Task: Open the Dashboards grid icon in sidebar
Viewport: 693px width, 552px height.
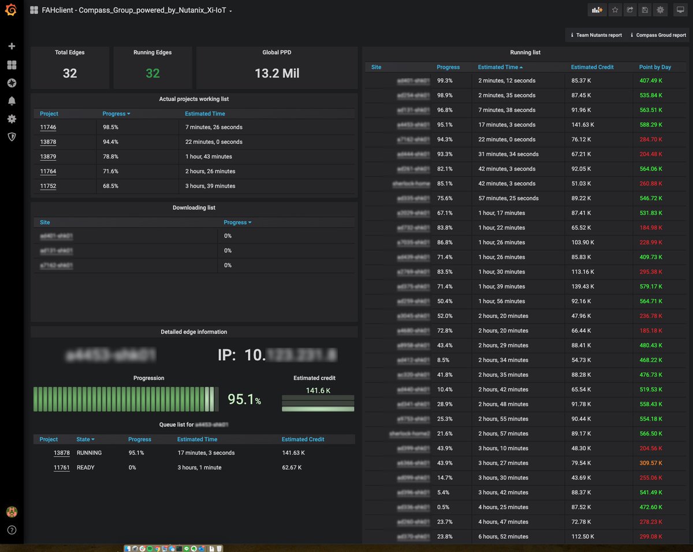Action: click(x=12, y=65)
